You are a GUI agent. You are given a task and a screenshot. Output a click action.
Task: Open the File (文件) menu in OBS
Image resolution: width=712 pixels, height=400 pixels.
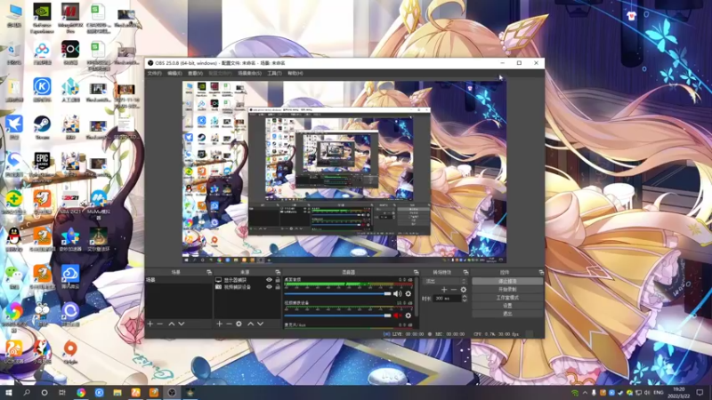(154, 73)
